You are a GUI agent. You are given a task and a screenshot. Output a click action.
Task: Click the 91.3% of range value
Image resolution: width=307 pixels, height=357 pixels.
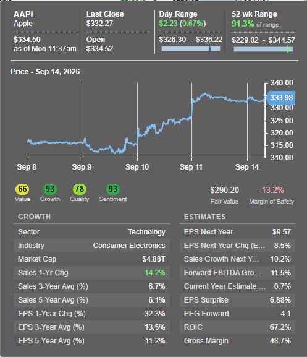[255, 24]
